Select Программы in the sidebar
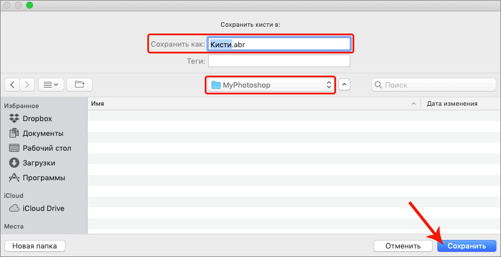 click(44, 177)
